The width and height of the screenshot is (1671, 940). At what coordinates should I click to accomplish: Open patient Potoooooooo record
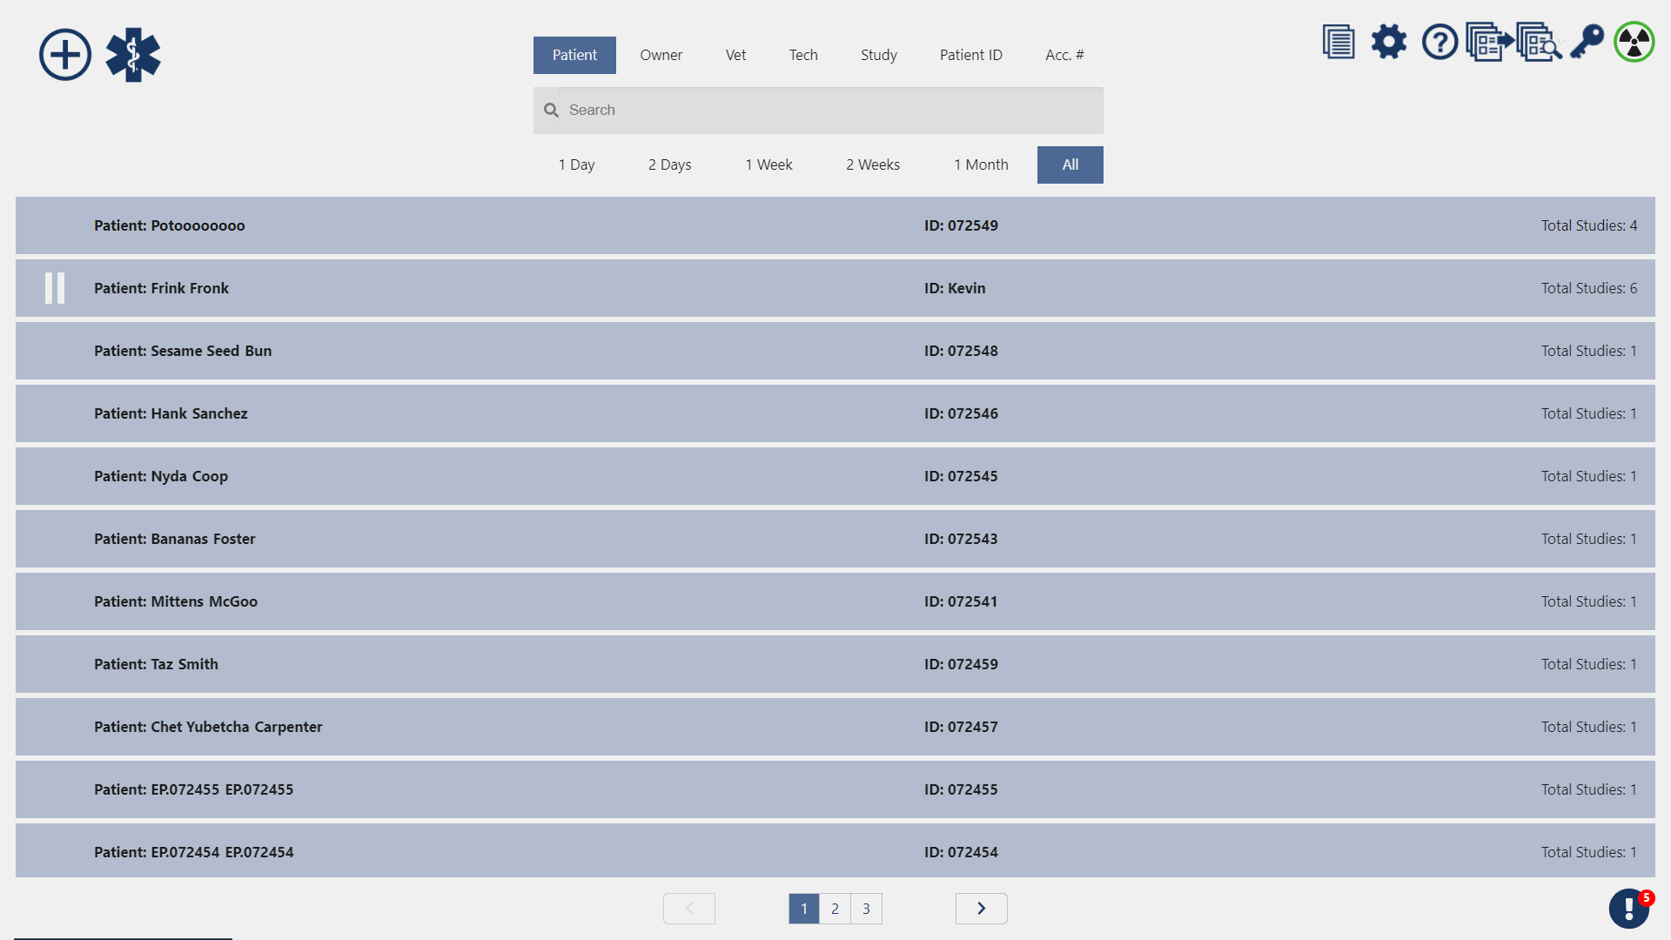coord(835,225)
